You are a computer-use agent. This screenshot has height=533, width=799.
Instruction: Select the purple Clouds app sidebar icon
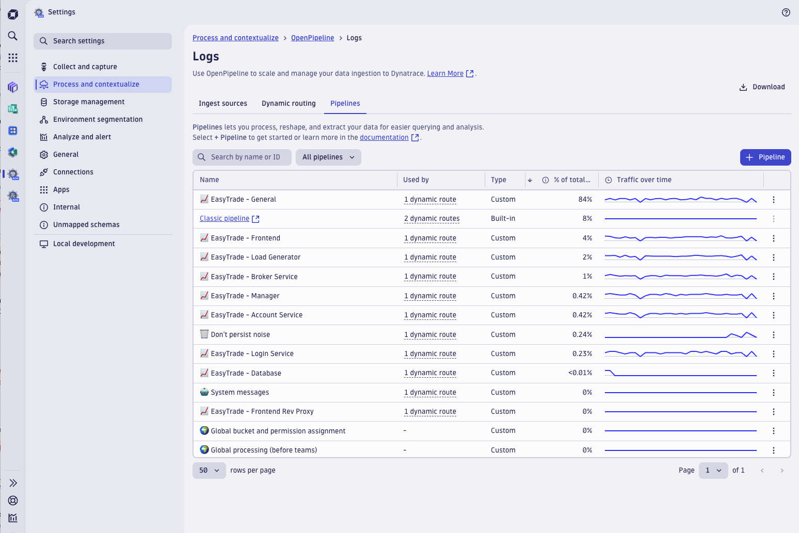coord(12,87)
